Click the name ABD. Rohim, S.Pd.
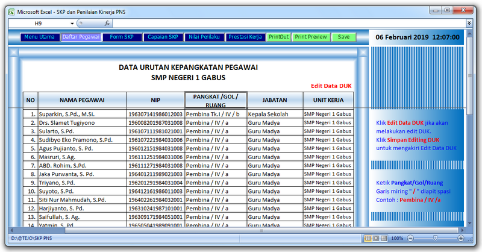Image resolution: width=482 pixels, height=252 pixels. [x=63, y=166]
